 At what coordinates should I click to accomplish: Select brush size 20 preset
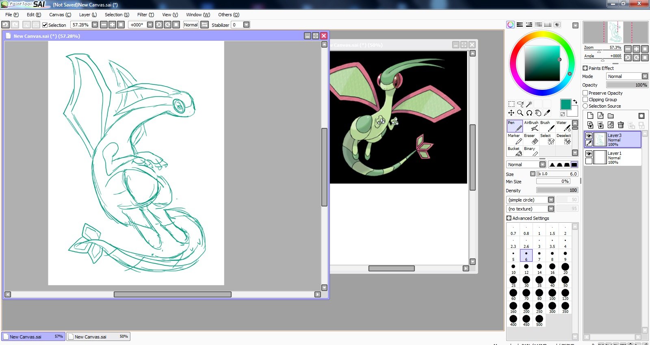(565, 269)
